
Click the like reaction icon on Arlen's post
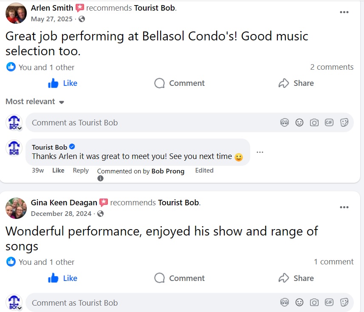(x=11, y=67)
